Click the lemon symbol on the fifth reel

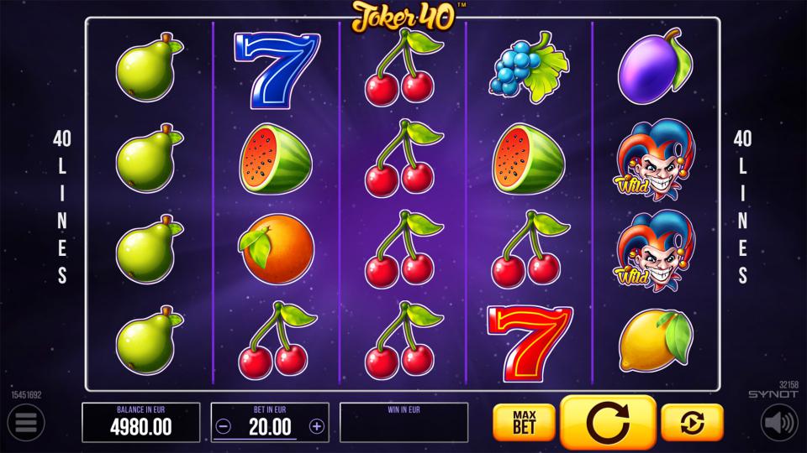pos(655,340)
